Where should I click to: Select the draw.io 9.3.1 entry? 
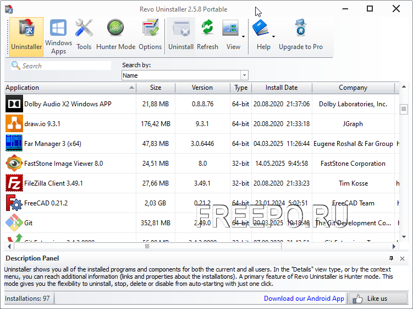(x=42, y=124)
